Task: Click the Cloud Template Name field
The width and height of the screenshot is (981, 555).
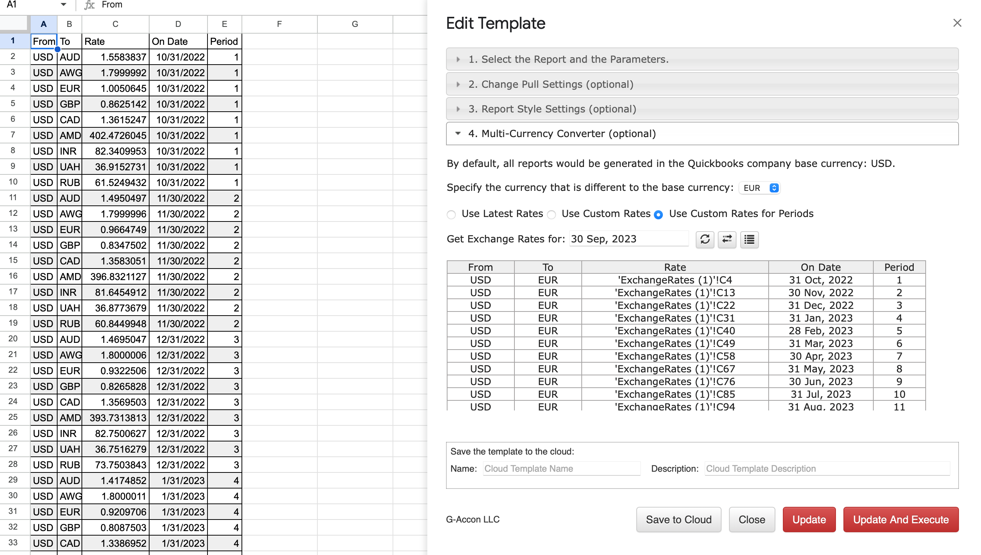Action: (562, 468)
